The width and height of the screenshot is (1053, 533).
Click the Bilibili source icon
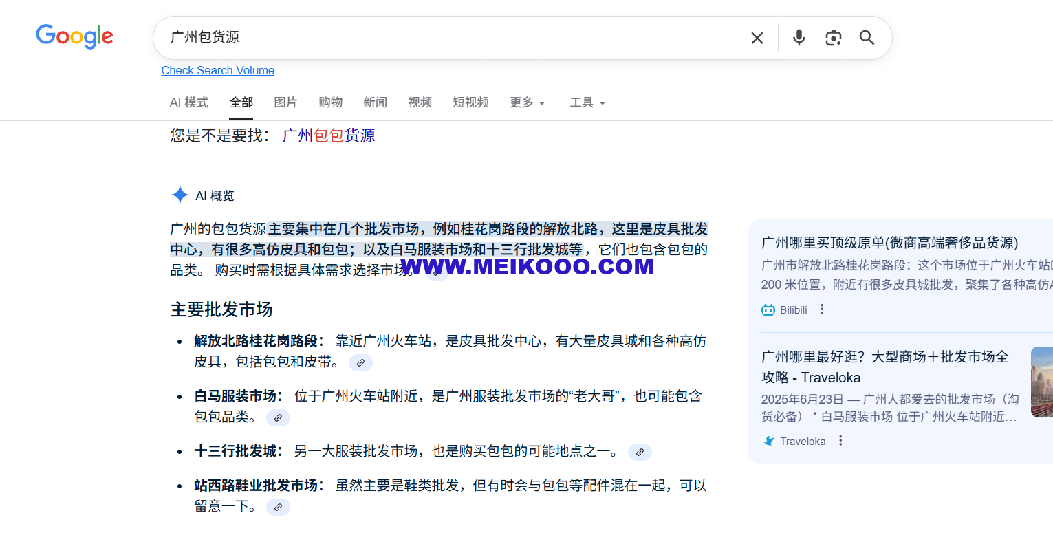click(768, 309)
